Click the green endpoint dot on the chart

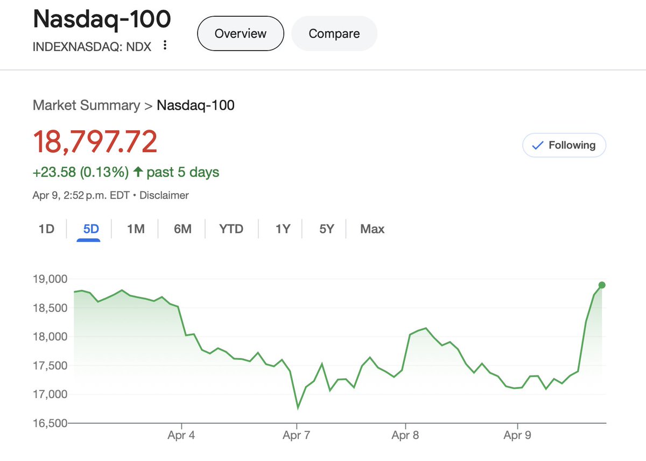click(x=602, y=285)
